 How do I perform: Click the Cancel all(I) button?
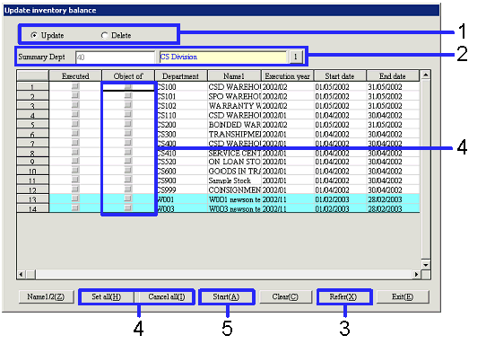tap(166, 296)
